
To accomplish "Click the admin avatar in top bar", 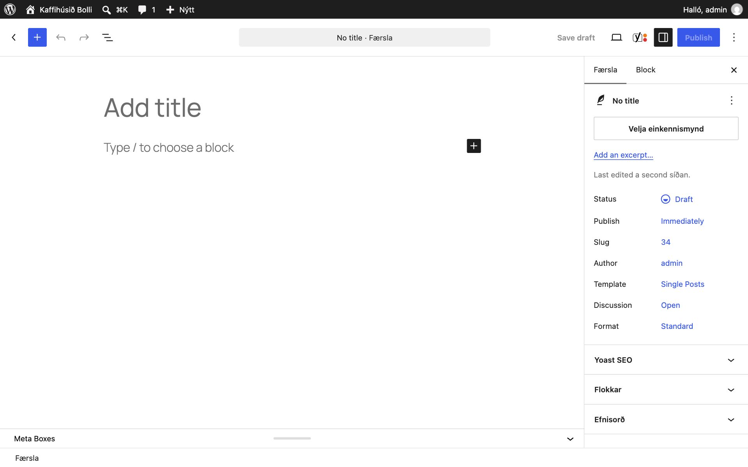I will click(x=736, y=9).
